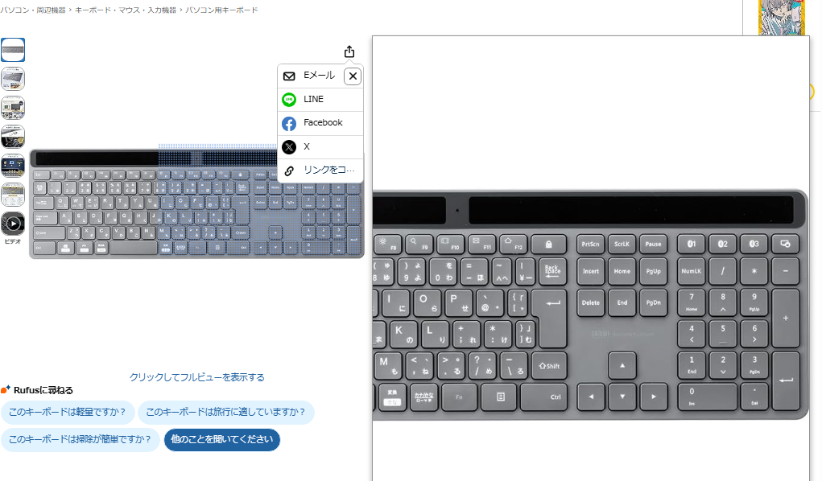
Task: Ask if keyboard is suitable for travel
Action: tap(226, 413)
